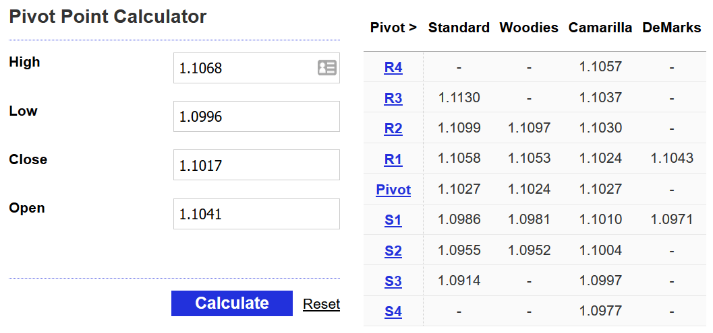The height and width of the screenshot is (333, 713).
Task: Follow the R2 resistance link
Action: pos(393,128)
